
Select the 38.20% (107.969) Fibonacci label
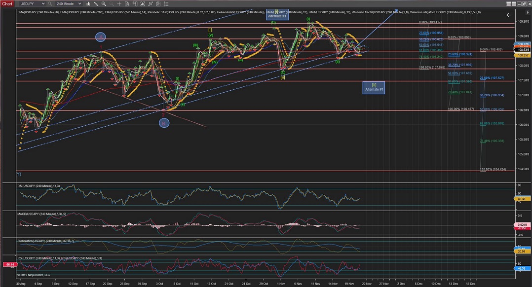click(460, 65)
